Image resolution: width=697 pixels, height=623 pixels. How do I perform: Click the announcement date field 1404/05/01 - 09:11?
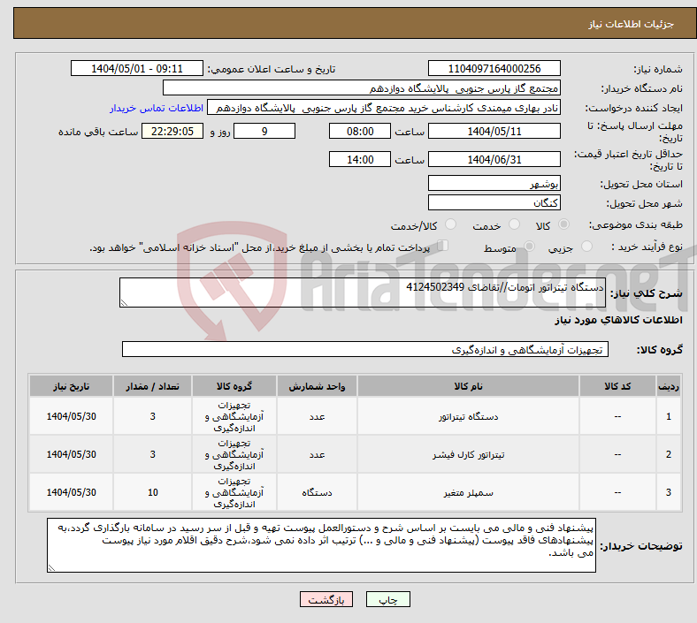pos(137,69)
